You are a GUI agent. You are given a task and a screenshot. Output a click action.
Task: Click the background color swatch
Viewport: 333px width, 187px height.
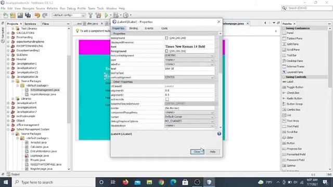pyautogui.click(x=166, y=38)
